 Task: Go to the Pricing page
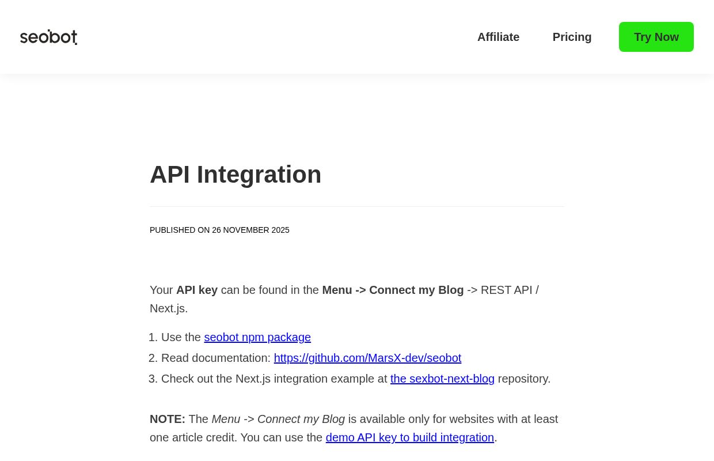[572, 37]
